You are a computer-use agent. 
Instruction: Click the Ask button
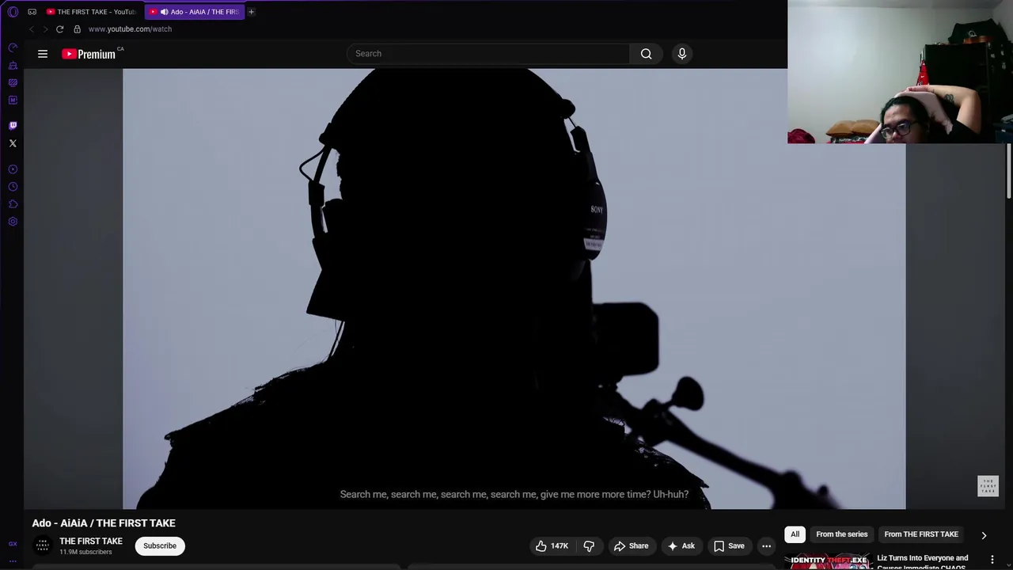point(681,546)
